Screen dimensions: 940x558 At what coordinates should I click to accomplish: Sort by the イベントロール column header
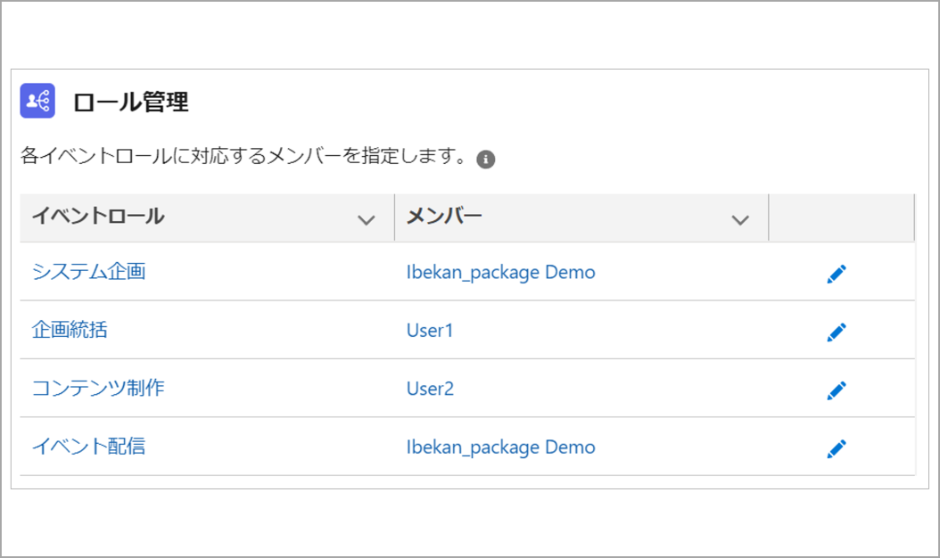point(98,217)
